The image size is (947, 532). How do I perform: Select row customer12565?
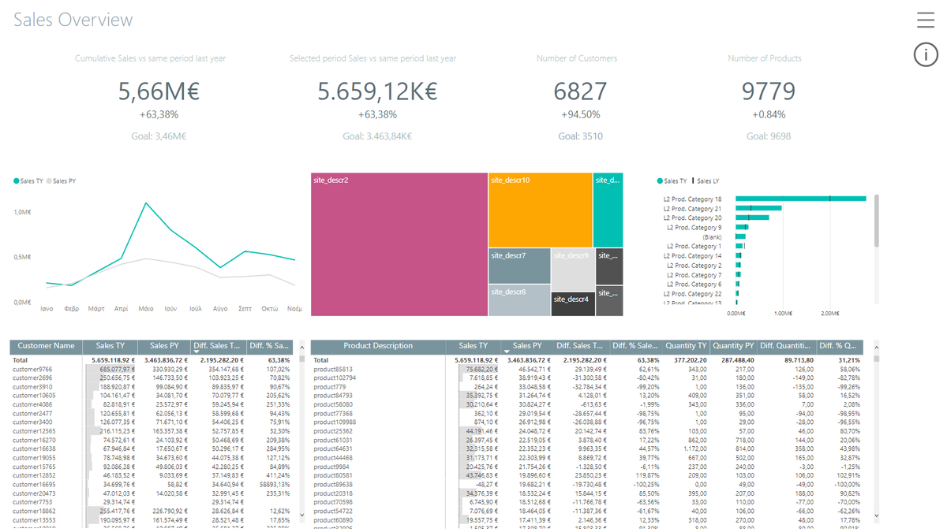(x=152, y=431)
